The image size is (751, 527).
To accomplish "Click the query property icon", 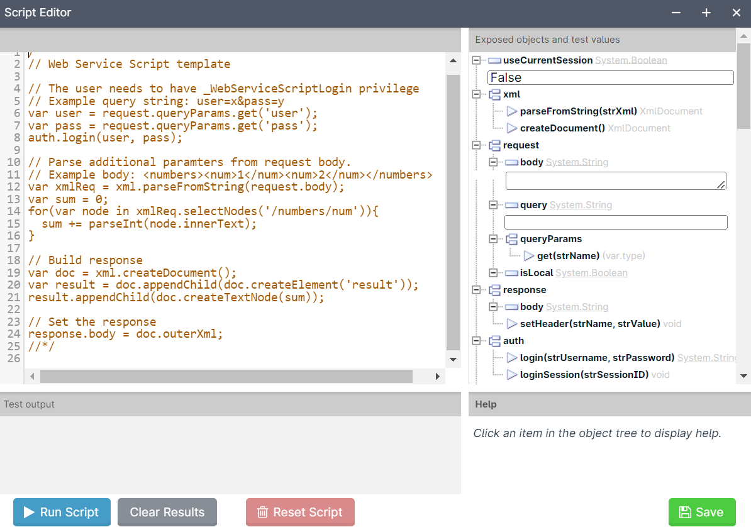I will pos(511,205).
